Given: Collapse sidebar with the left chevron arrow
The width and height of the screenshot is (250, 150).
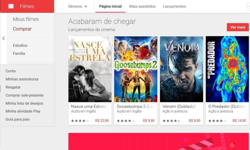Looking at the screenshot, I should pyautogui.click(x=3, y=38).
